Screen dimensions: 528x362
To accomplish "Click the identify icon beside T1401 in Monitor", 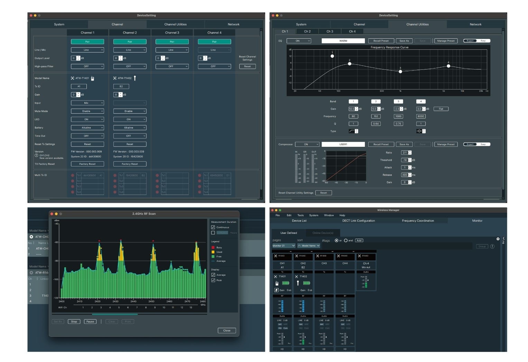I will click(x=276, y=277).
